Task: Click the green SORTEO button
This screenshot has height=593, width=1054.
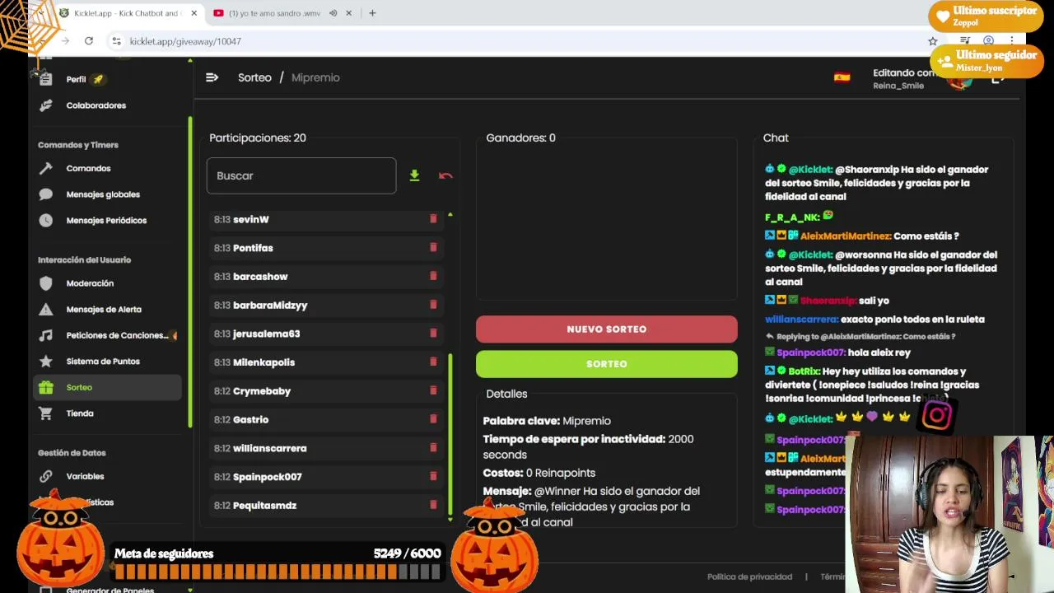Action: tap(607, 364)
